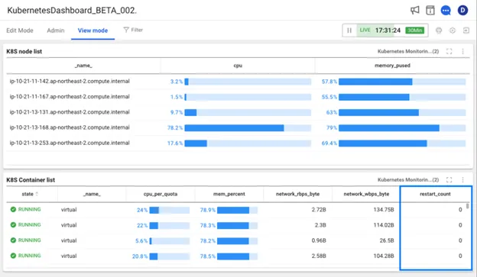This screenshot has width=477, height=277.
Task: Sort node list by memory_pused column
Action: pos(392,66)
